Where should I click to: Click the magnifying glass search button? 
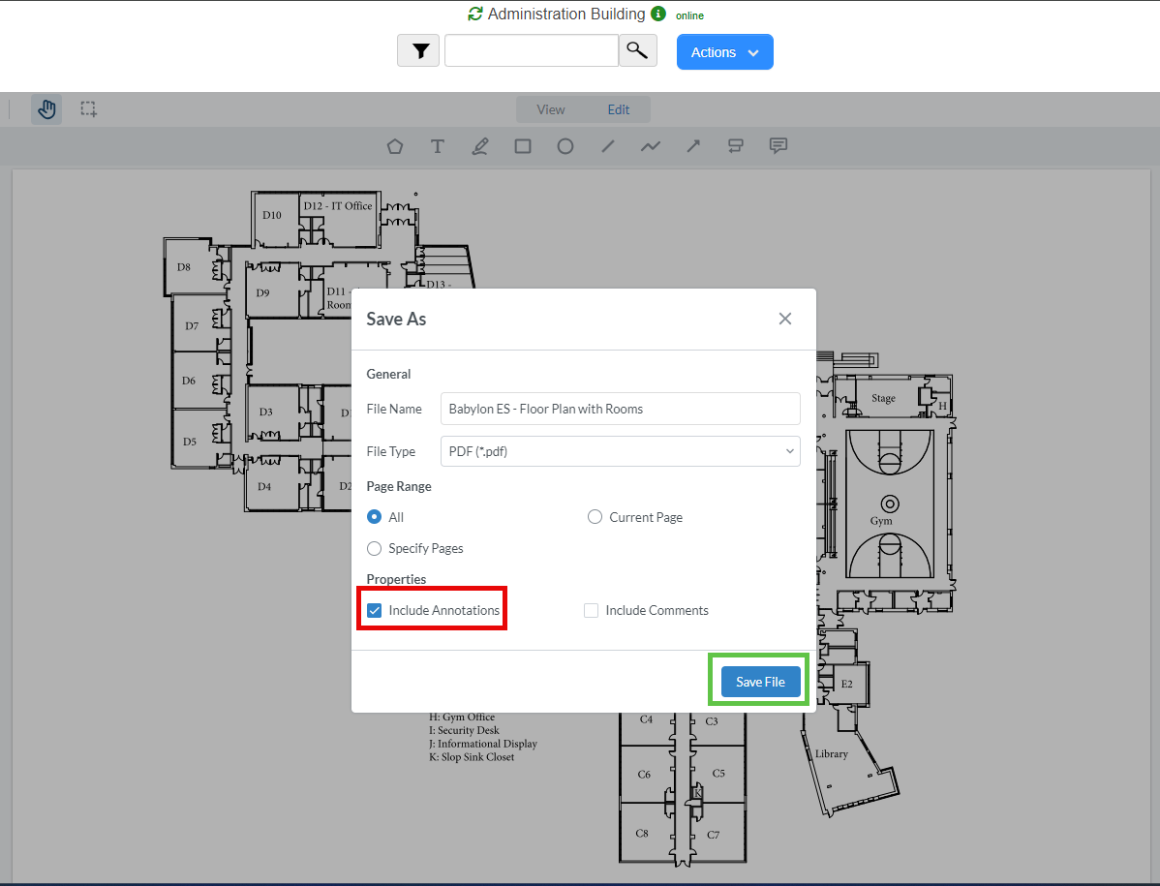click(637, 51)
